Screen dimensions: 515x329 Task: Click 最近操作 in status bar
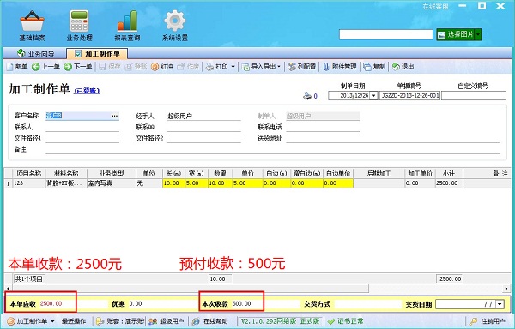coord(74,321)
